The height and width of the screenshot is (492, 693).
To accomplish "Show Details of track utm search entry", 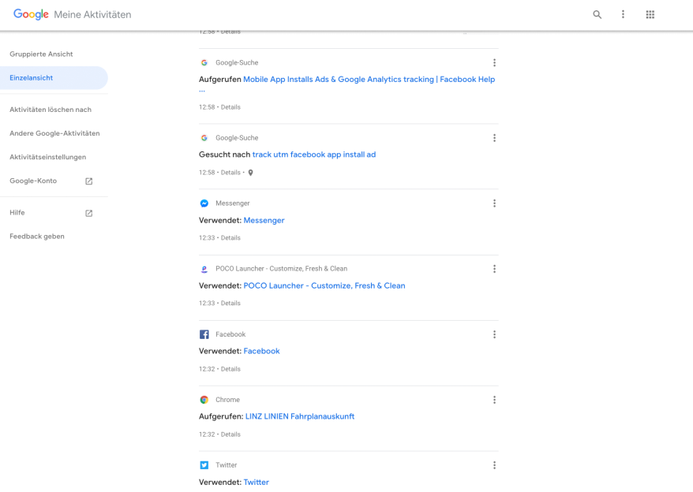I will [x=230, y=173].
